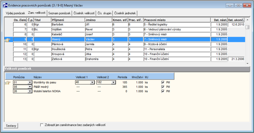
Task: Click the Titul column header
Action: click(x=42, y=20)
